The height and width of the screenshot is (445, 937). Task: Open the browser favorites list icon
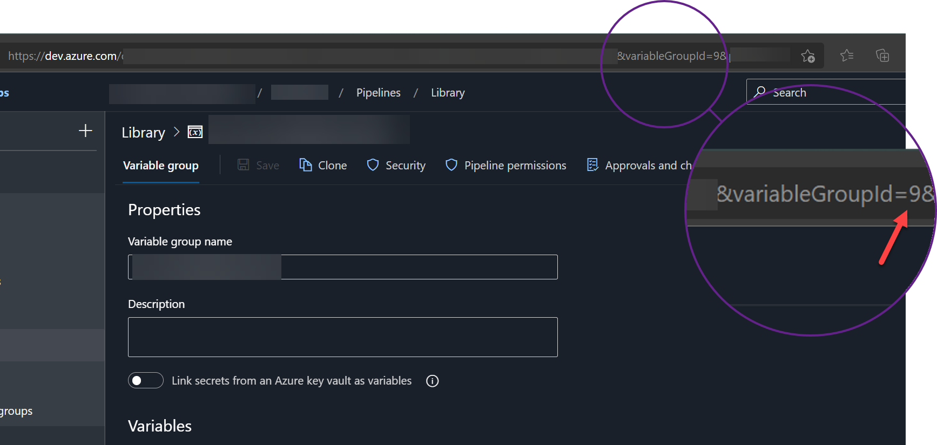847,55
